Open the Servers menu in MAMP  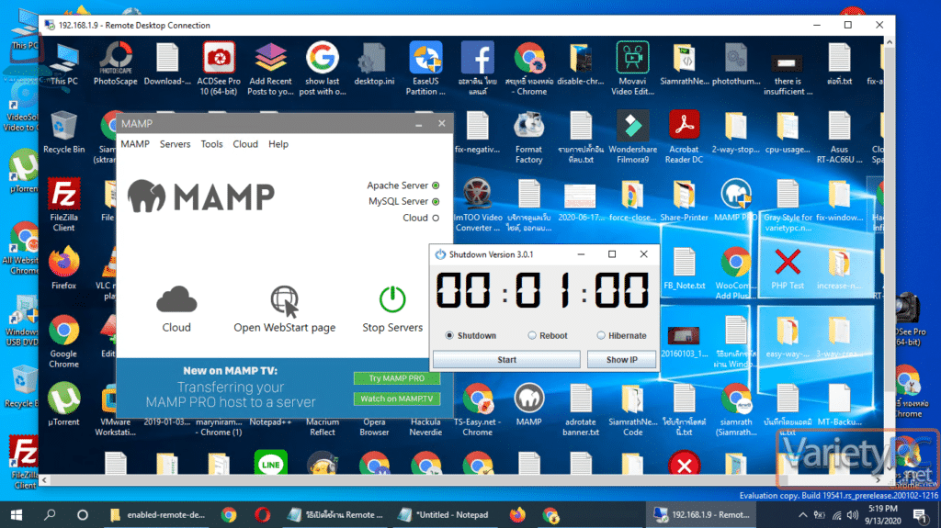tap(175, 144)
